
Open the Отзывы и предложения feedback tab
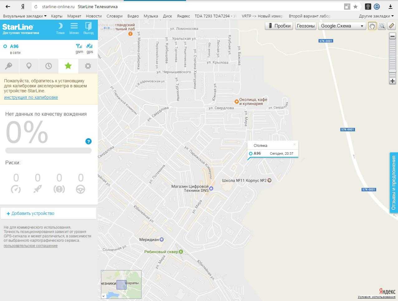click(x=393, y=183)
